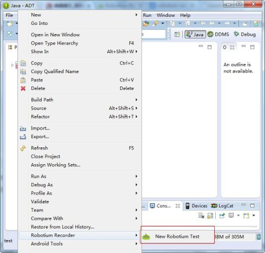The height and width of the screenshot is (253, 265).
Task: Choose Import... in context menu
Action: pyautogui.click(x=79, y=128)
